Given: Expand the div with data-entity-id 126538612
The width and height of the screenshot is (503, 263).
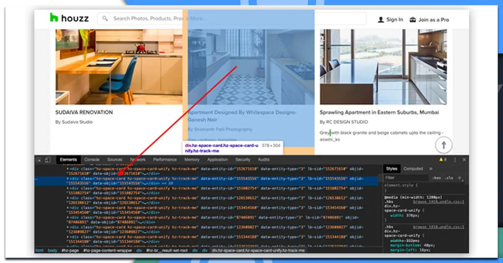Looking at the screenshot, I should point(68,198).
